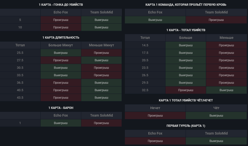Viewport: 248px width, 146px height.
Task: Click Echo Fox "Проигрыш" under first turret
Action: [155, 141]
